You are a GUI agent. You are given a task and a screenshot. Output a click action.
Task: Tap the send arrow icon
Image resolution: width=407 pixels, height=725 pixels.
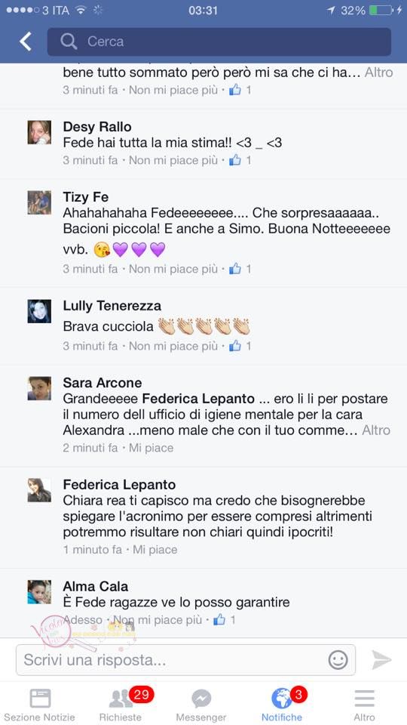tap(381, 659)
